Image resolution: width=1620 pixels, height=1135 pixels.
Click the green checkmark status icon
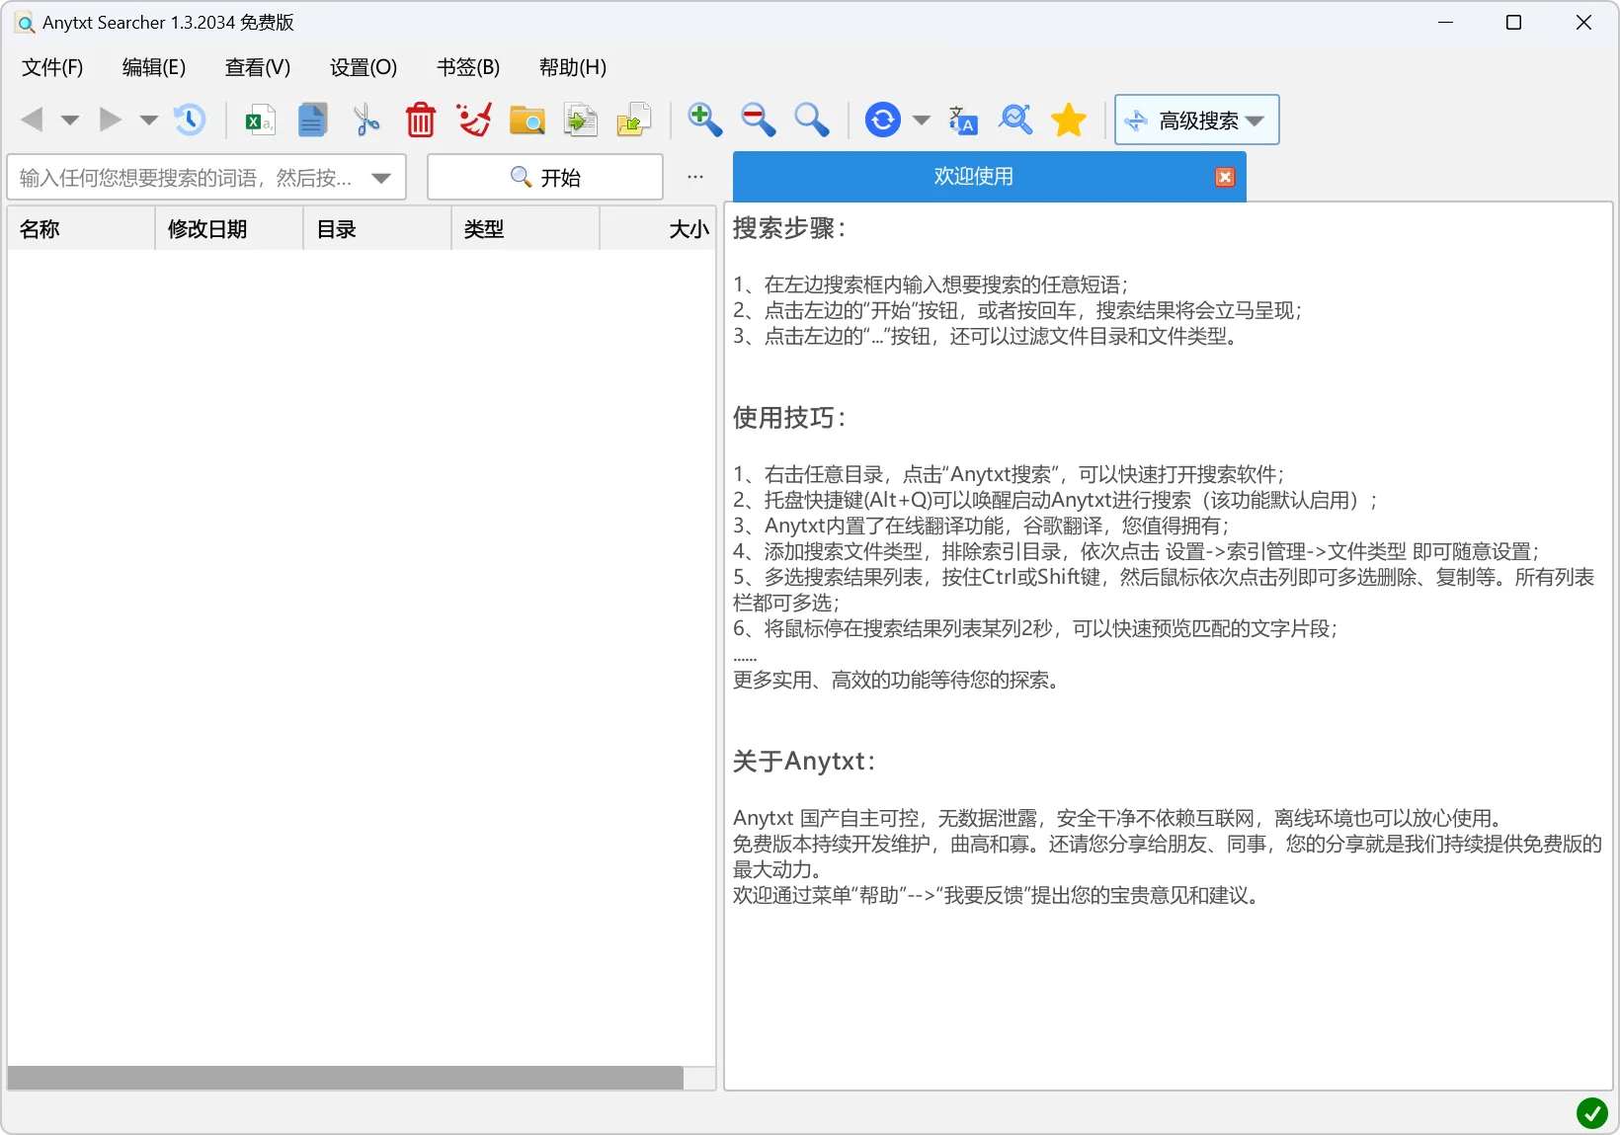[1592, 1113]
